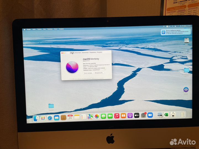Open Finder from the Dock
Screen dimensions: 199x149
click(x=36, y=118)
